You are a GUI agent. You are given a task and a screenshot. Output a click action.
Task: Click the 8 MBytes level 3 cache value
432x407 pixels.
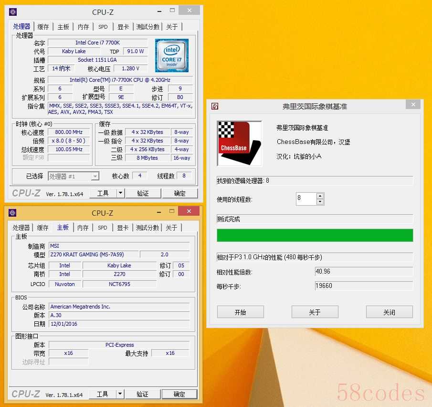(x=147, y=158)
